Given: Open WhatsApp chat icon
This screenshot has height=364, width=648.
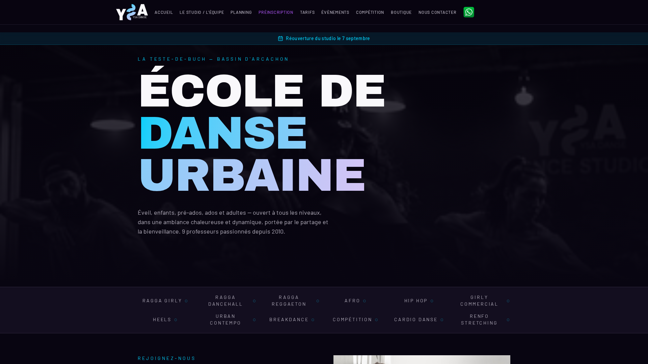Looking at the screenshot, I should click(468, 12).
